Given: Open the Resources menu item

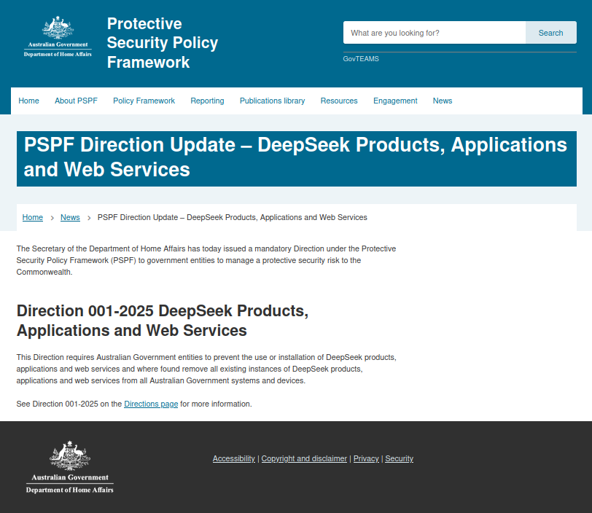Looking at the screenshot, I should [339, 101].
